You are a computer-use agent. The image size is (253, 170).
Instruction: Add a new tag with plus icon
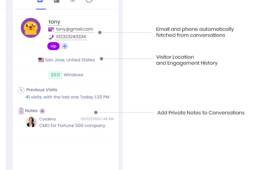coord(65,46)
